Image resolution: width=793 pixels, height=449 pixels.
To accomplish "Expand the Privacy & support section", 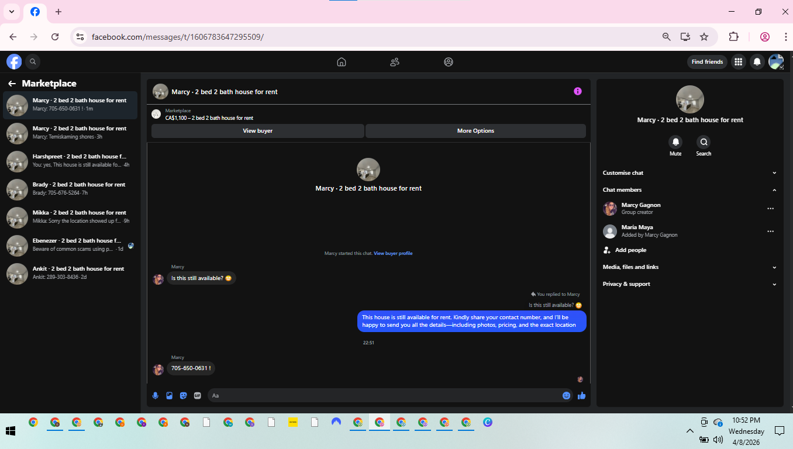I will pyautogui.click(x=689, y=284).
